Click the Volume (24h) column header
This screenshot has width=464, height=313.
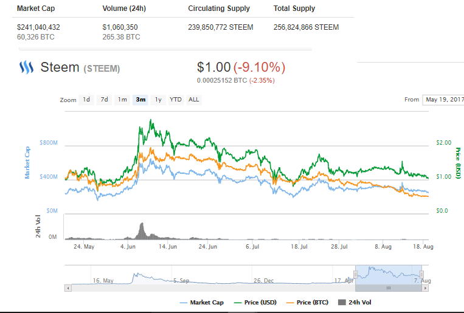124,9
